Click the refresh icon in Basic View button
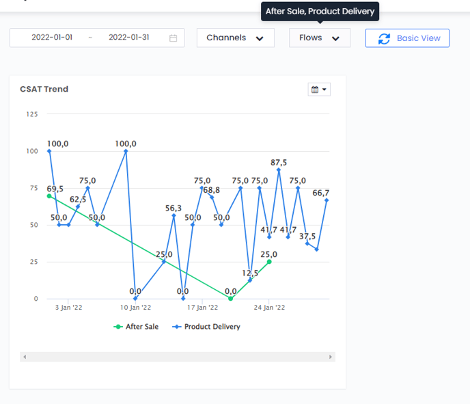The height and width of the screenshot is (404, 470). point(384,38)
